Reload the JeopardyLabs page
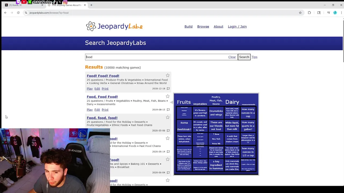 (x=18, y=13)
